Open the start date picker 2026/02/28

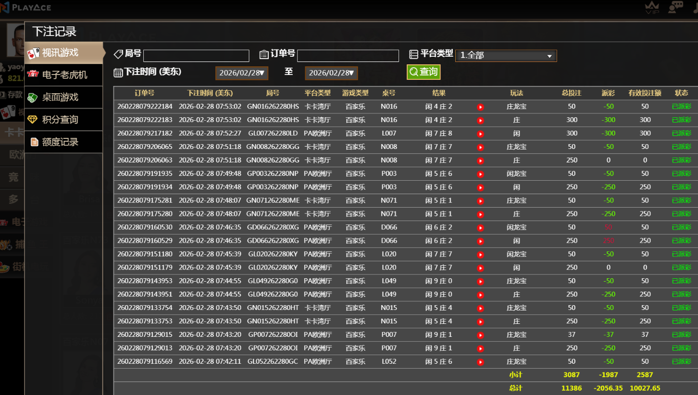241,73
